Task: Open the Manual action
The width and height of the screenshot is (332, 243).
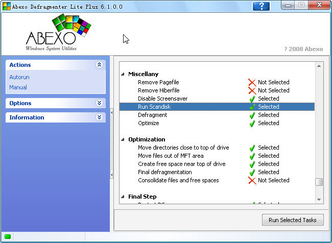Action: pos(18,87)
